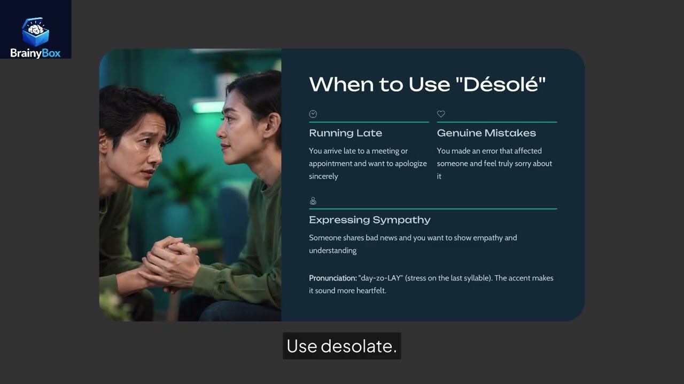Click the heading 'When to Use "Désolé"'
Screen dimensions: 684x384
(428, 84)
